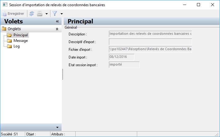220x137 pixels.
Task: Open the printer dropdown arrow
Action: click(x=46, y=14)
